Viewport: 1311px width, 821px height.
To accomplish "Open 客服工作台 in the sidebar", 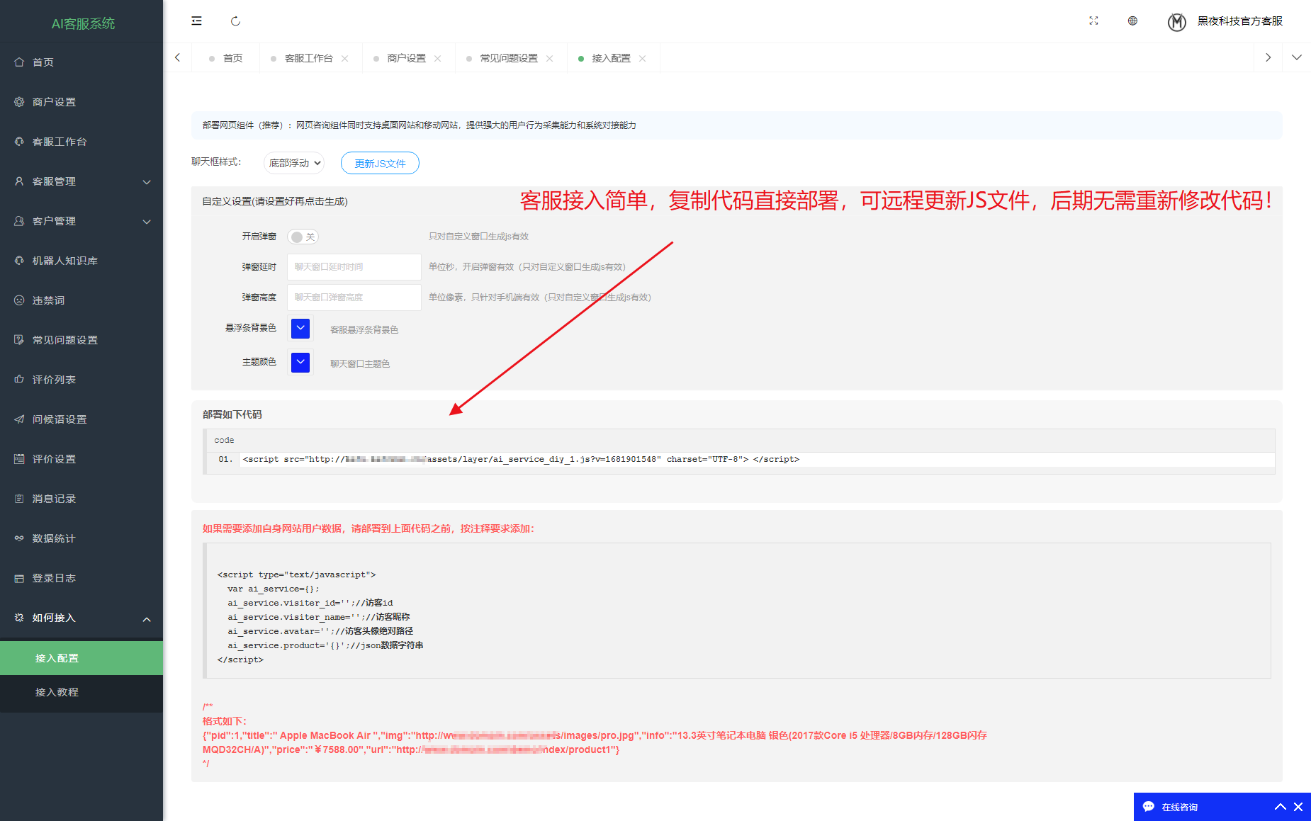I will coord(81,142).
